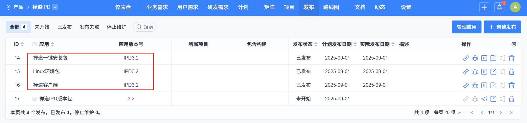Image resolution: width=527 pixels, height=123 pixels.
Task: Open the IPD3.2 version link for Linux环境包
Action: pyautogui.click(x=131, y=72)
